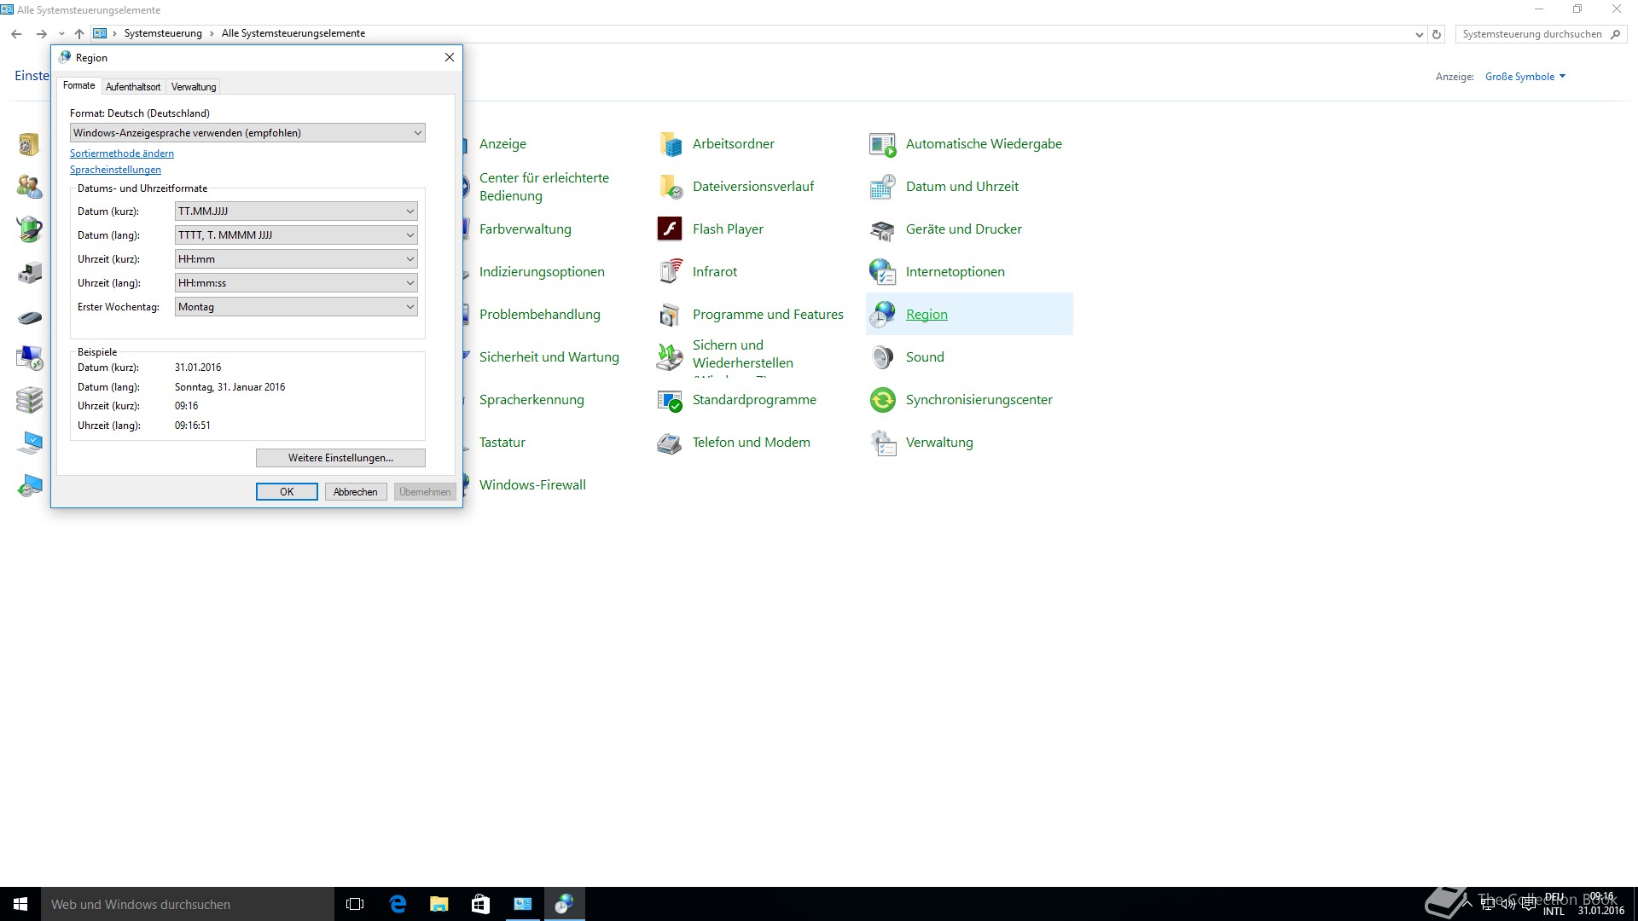Click the taskbar clock showing 09:16
This screenshot has height=921, width=1638.
[x=1601, y=904]
